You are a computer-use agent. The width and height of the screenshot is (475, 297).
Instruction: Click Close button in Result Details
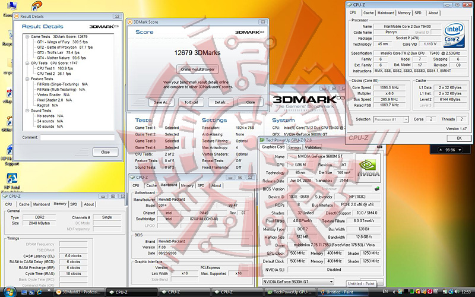[105, 152]
